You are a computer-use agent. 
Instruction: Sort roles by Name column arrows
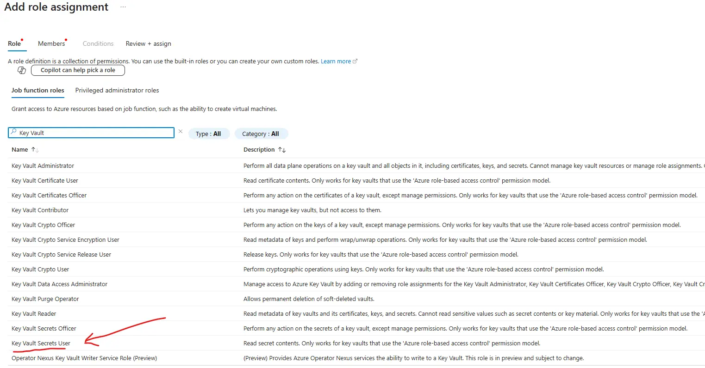tap(35, 150)
